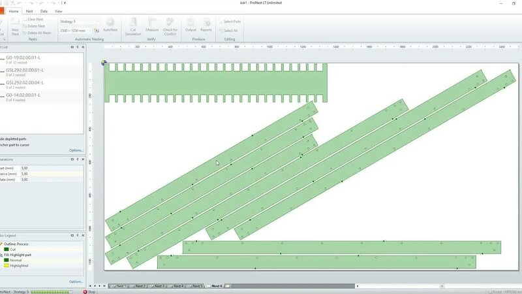Edit the Pierce (mm) separation value
522x294 pixels.
pos(52,174)
